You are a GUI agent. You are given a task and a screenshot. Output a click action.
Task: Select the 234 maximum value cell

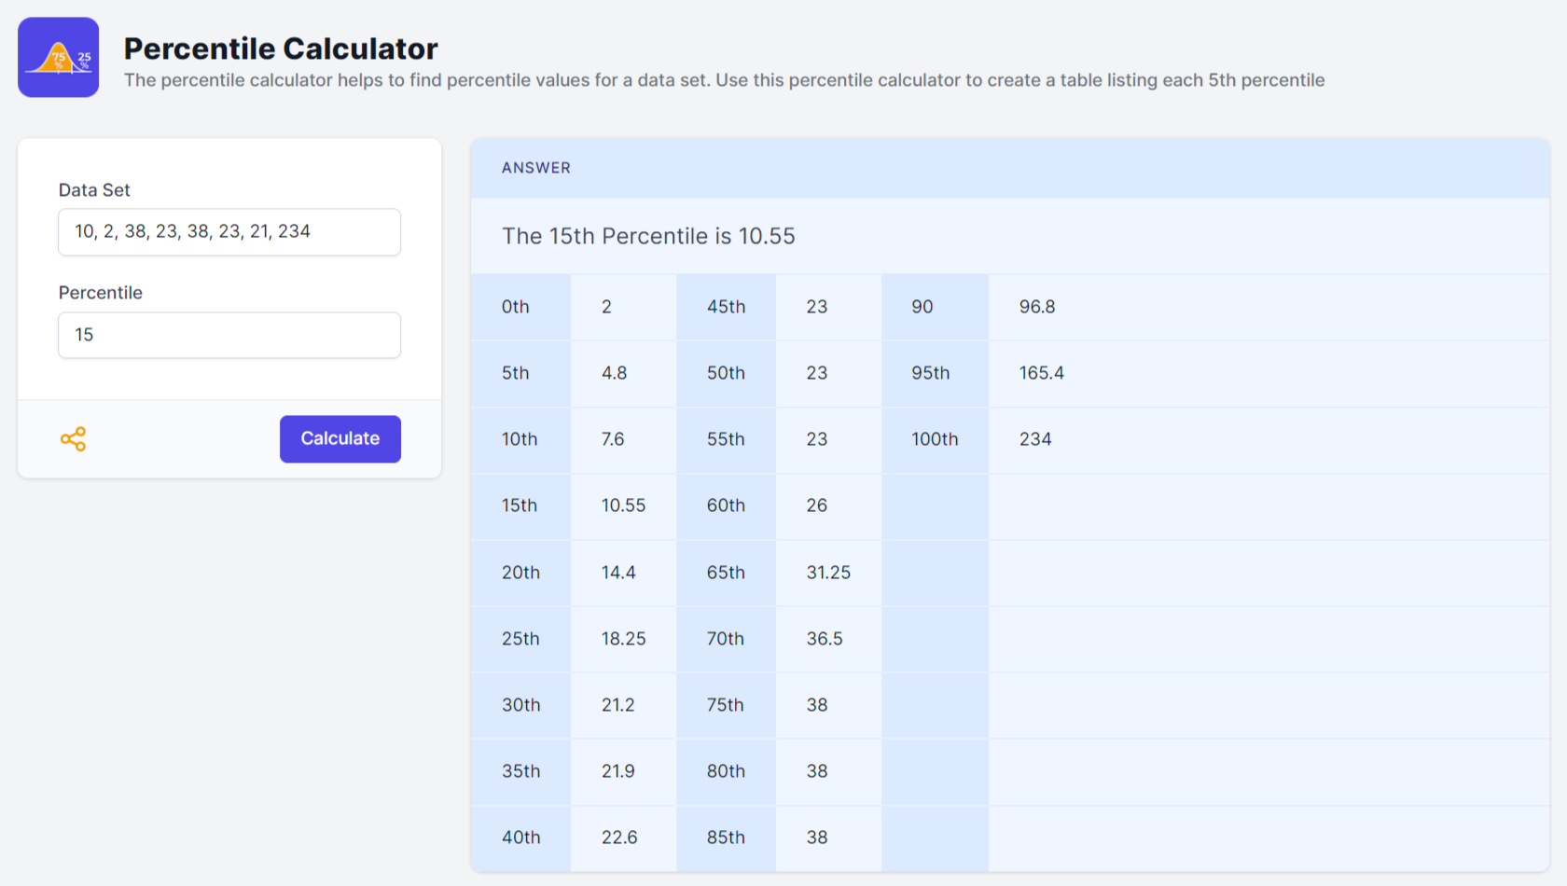click(1035, 439)
